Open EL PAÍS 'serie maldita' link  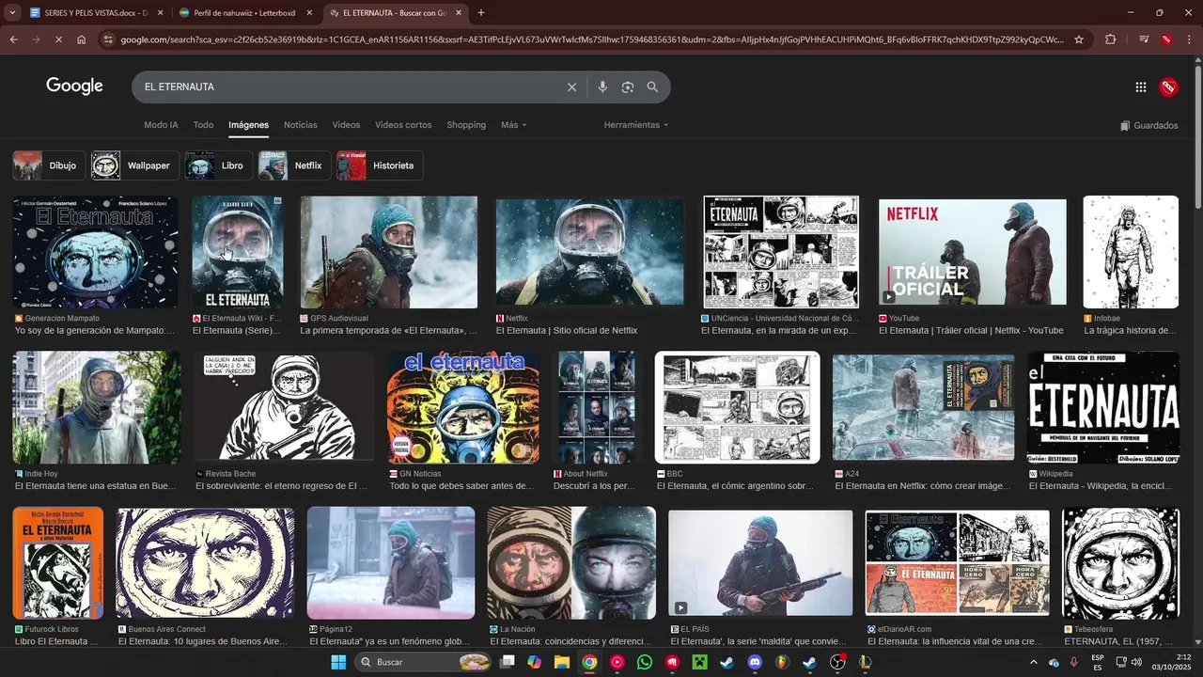click(762, 641)
